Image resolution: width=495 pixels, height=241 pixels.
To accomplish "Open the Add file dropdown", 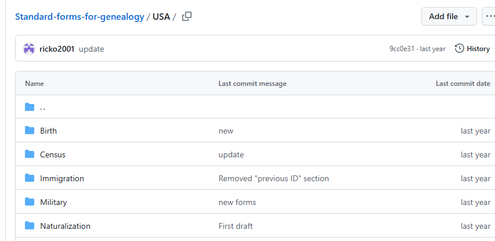I will tap(449, 16).
